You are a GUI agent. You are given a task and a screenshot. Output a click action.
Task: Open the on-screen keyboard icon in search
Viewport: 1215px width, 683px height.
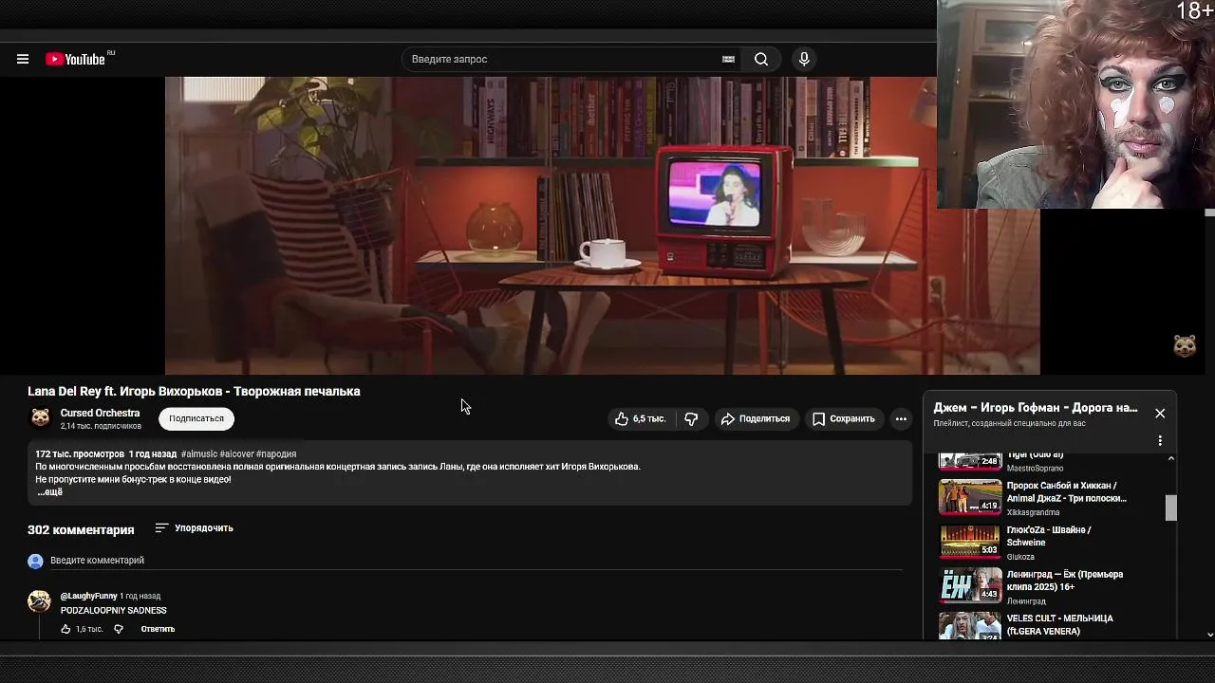728,59
